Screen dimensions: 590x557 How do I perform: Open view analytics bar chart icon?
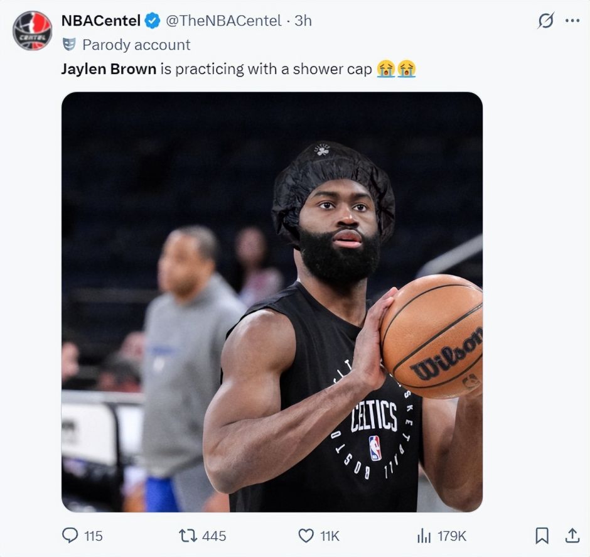point(424,536)
